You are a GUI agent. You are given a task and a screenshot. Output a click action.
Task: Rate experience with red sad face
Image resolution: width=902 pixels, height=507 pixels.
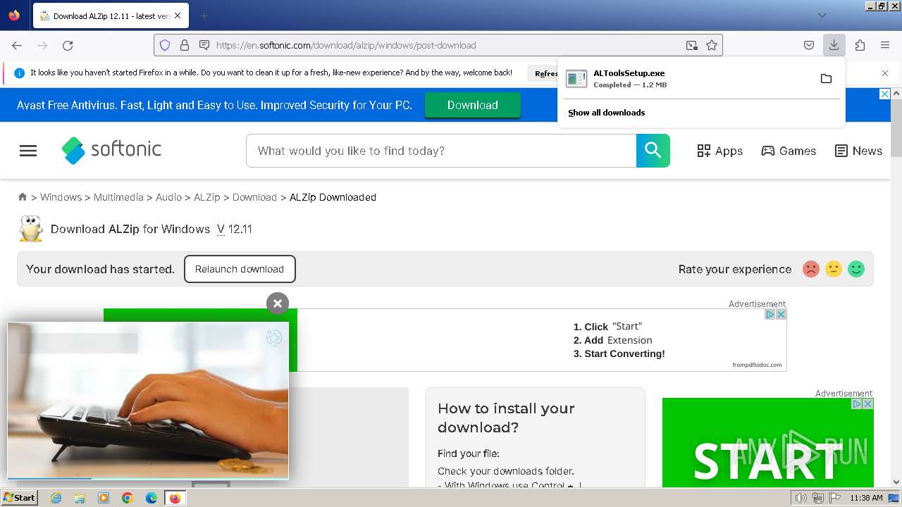tap(811, 269)
